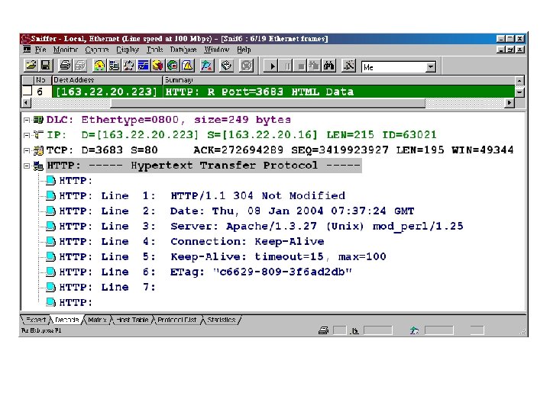Viewport: 550px width, 412px height.
Task: Select Line 4 Connection Keep-Alive
Action: (192, 241)
